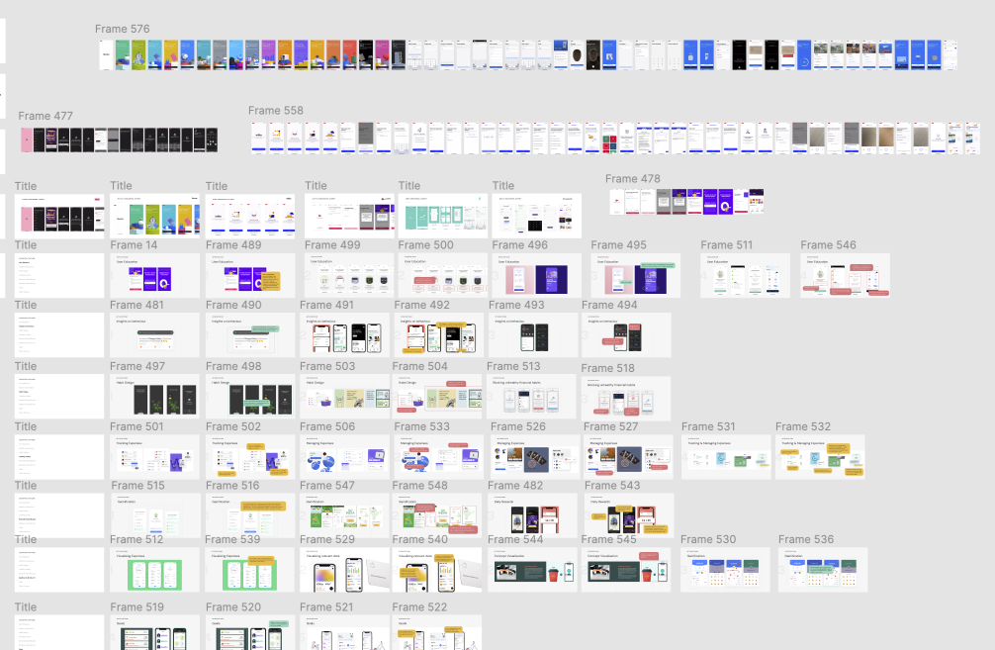Click the Frame 497 dark screens thumbnail
This screenshot has height=650, width=995.
155,396
